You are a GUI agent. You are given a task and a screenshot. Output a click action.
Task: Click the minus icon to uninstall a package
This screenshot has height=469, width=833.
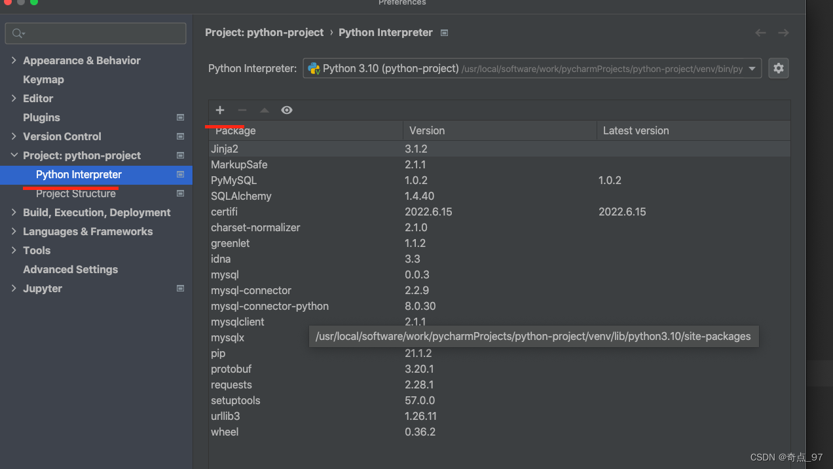[x=242, y=110]
